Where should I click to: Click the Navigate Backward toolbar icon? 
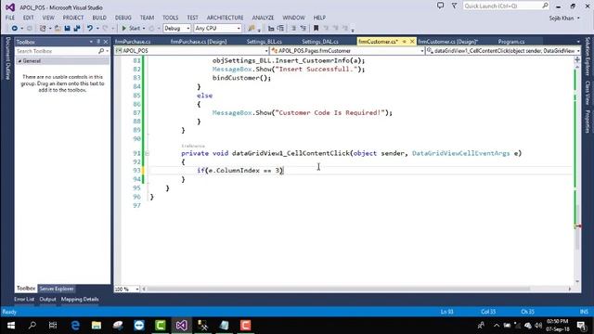15,29
